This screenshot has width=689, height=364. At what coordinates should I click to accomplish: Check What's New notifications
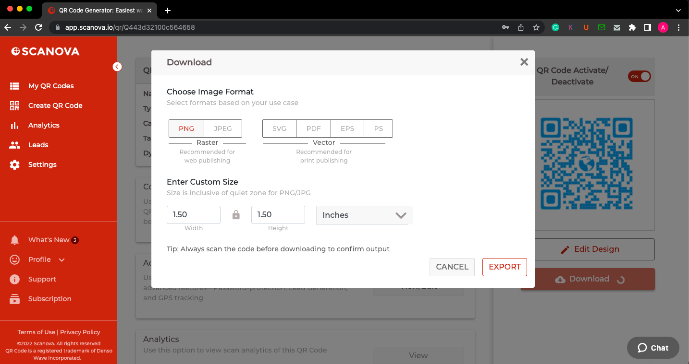[47, 240]
